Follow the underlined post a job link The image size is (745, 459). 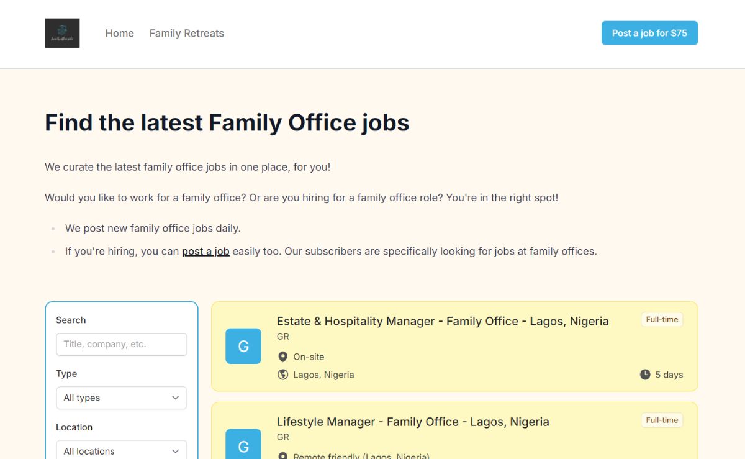(205, 252)
